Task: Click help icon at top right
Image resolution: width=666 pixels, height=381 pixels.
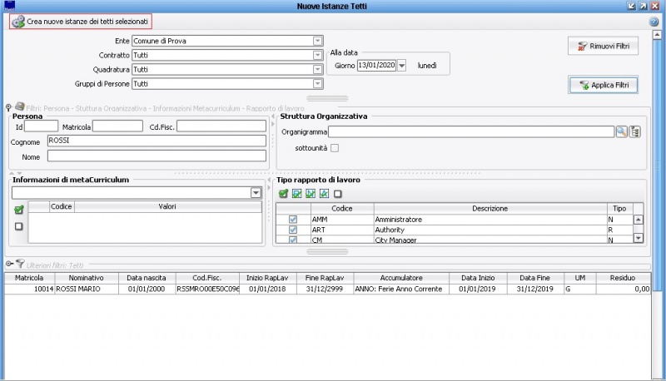Action: coord(654,21)
